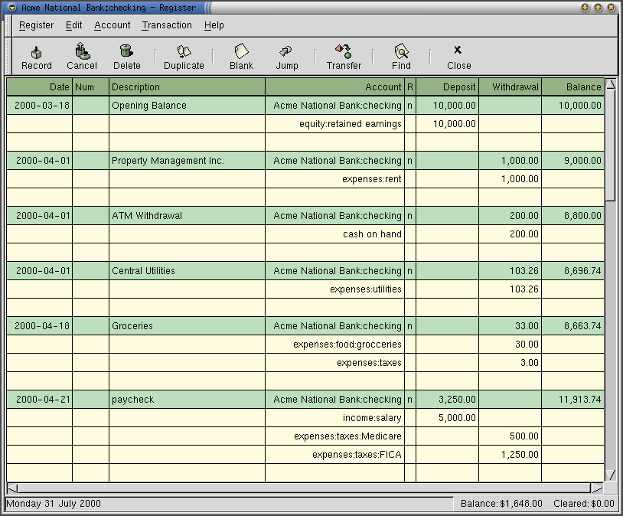Open the Edit menu
Viewport: 623px width, 516px height.
tap(74, 25)
